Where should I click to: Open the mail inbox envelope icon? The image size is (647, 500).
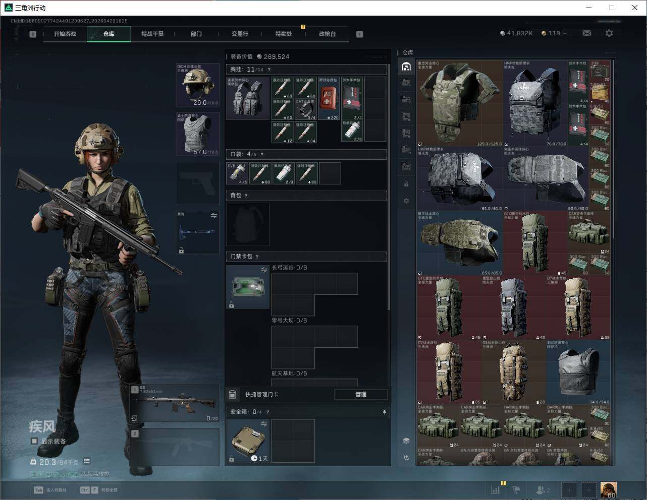pos(587,33)
